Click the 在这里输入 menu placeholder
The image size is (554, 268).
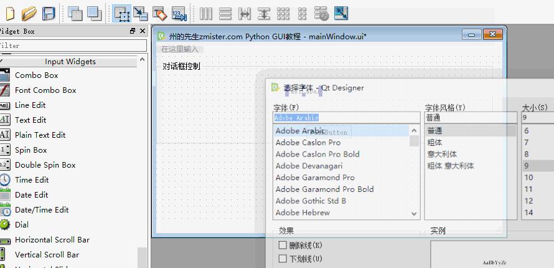pyautogui.click(x=180, y=49)
